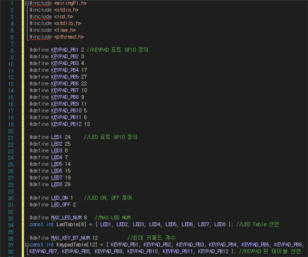Click the MAX_LED_NUM 8 define
The height and width of the screenshot is (257, 308).
tap(58, 218)
